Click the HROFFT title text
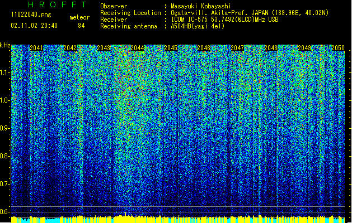Viewport: 352px width, 223px height. 57,4
